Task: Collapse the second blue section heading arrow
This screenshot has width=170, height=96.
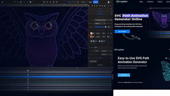Action: click(x=111, y=11)
